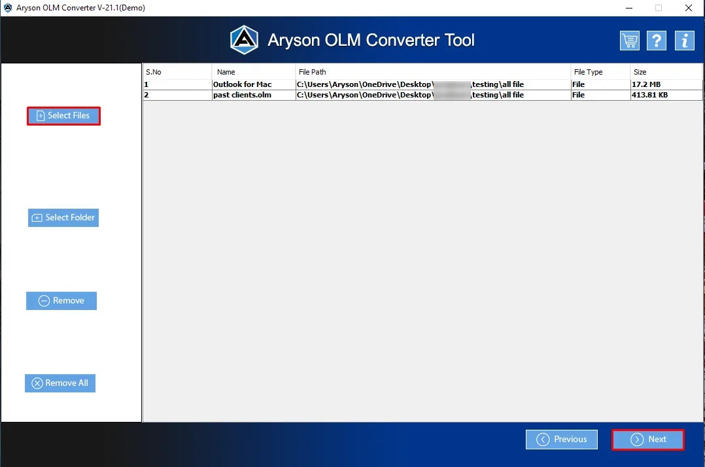Select the "past clients.olm" file name

[242, 95]
